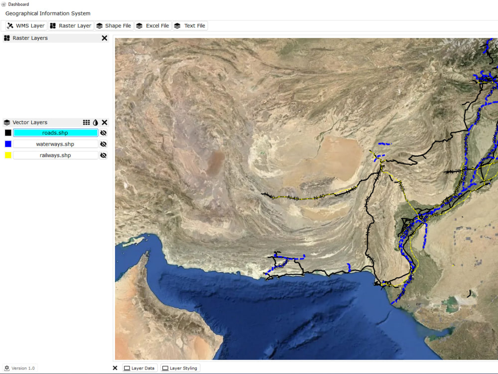Click the stack icon on Shape File button

coord(100,26)
